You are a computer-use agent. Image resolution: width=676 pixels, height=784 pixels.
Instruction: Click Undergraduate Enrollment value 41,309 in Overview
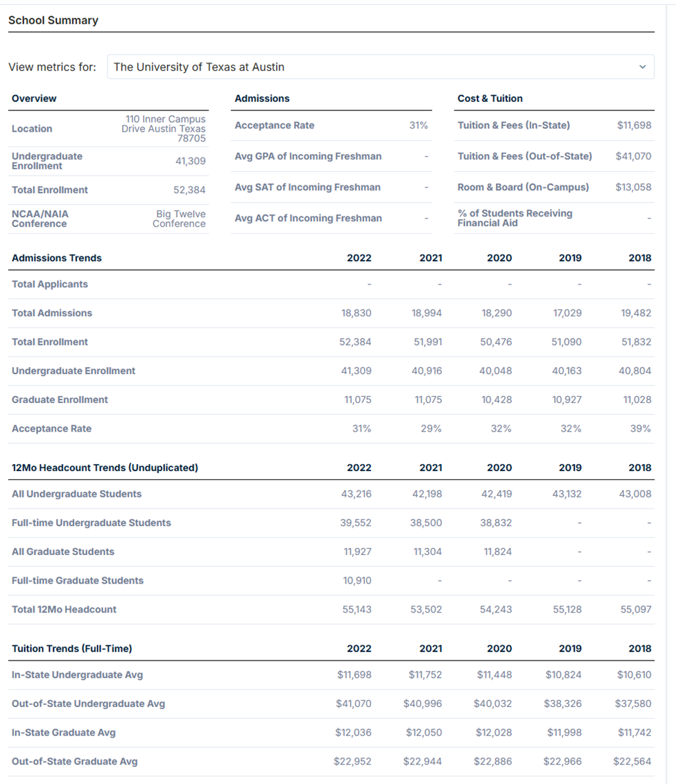click(x=191, y=161)
